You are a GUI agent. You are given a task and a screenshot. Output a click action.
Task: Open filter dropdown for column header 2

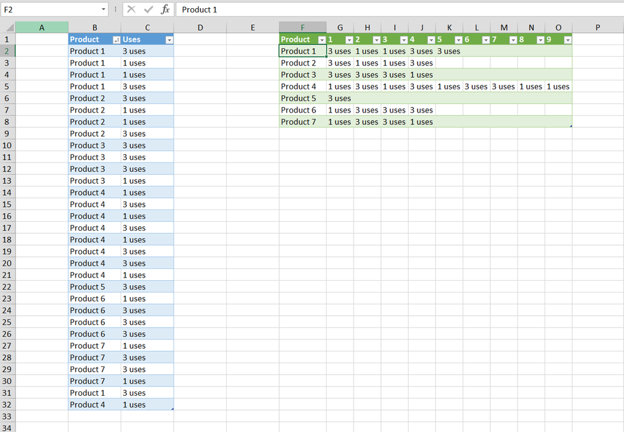pyautogui.click(x=377, y=40)
